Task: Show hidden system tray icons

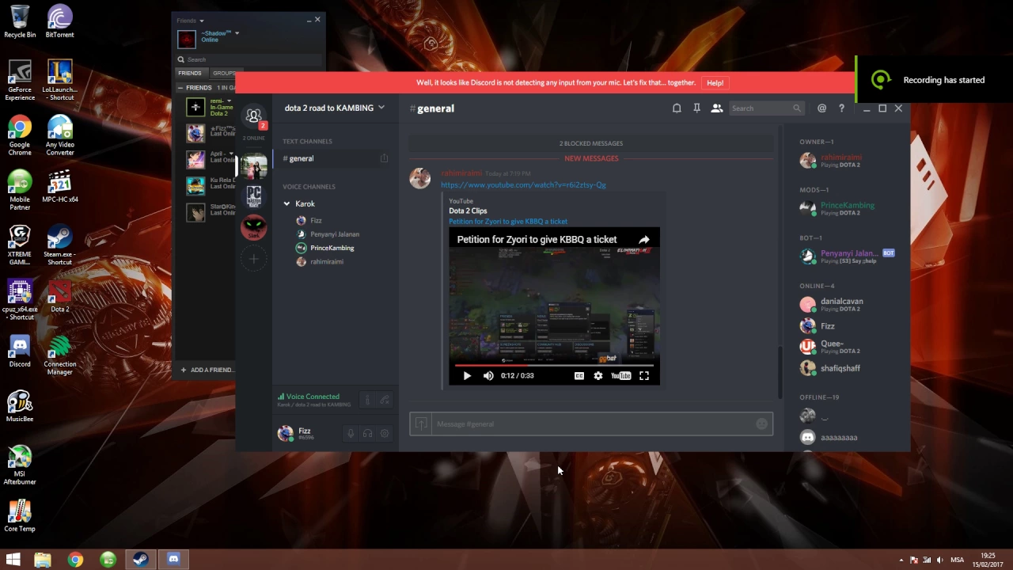Action: click(x=901, y=560)
